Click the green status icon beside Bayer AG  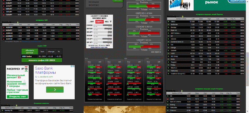pos(168,30)
